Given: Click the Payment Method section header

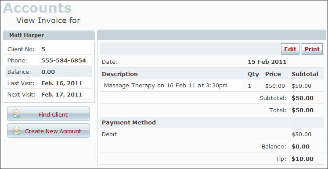Looking at the screenshot, I should 129,122.
